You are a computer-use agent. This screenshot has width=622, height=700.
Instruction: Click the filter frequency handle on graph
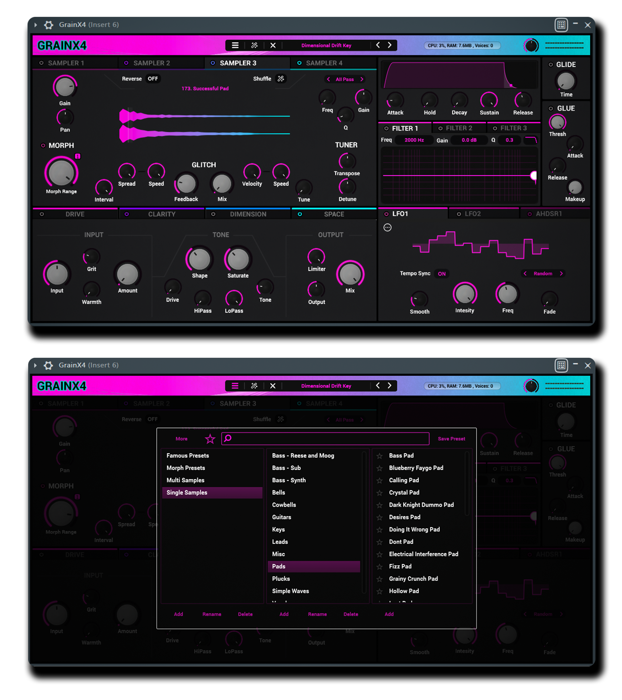(x=533, y=176)
